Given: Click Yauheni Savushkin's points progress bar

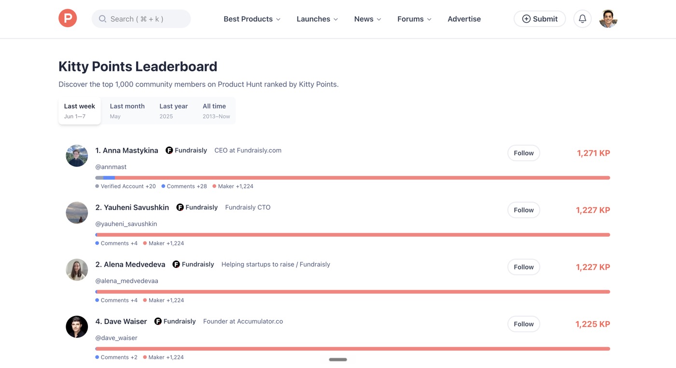Looking at the screenshot, I should (352, 235).
